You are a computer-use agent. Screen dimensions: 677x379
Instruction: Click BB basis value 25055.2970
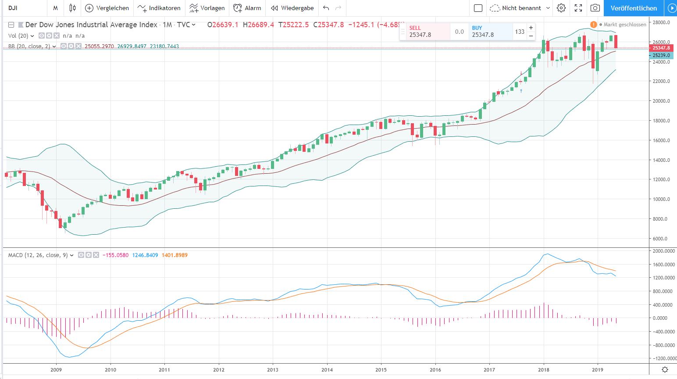pos(100,46)
